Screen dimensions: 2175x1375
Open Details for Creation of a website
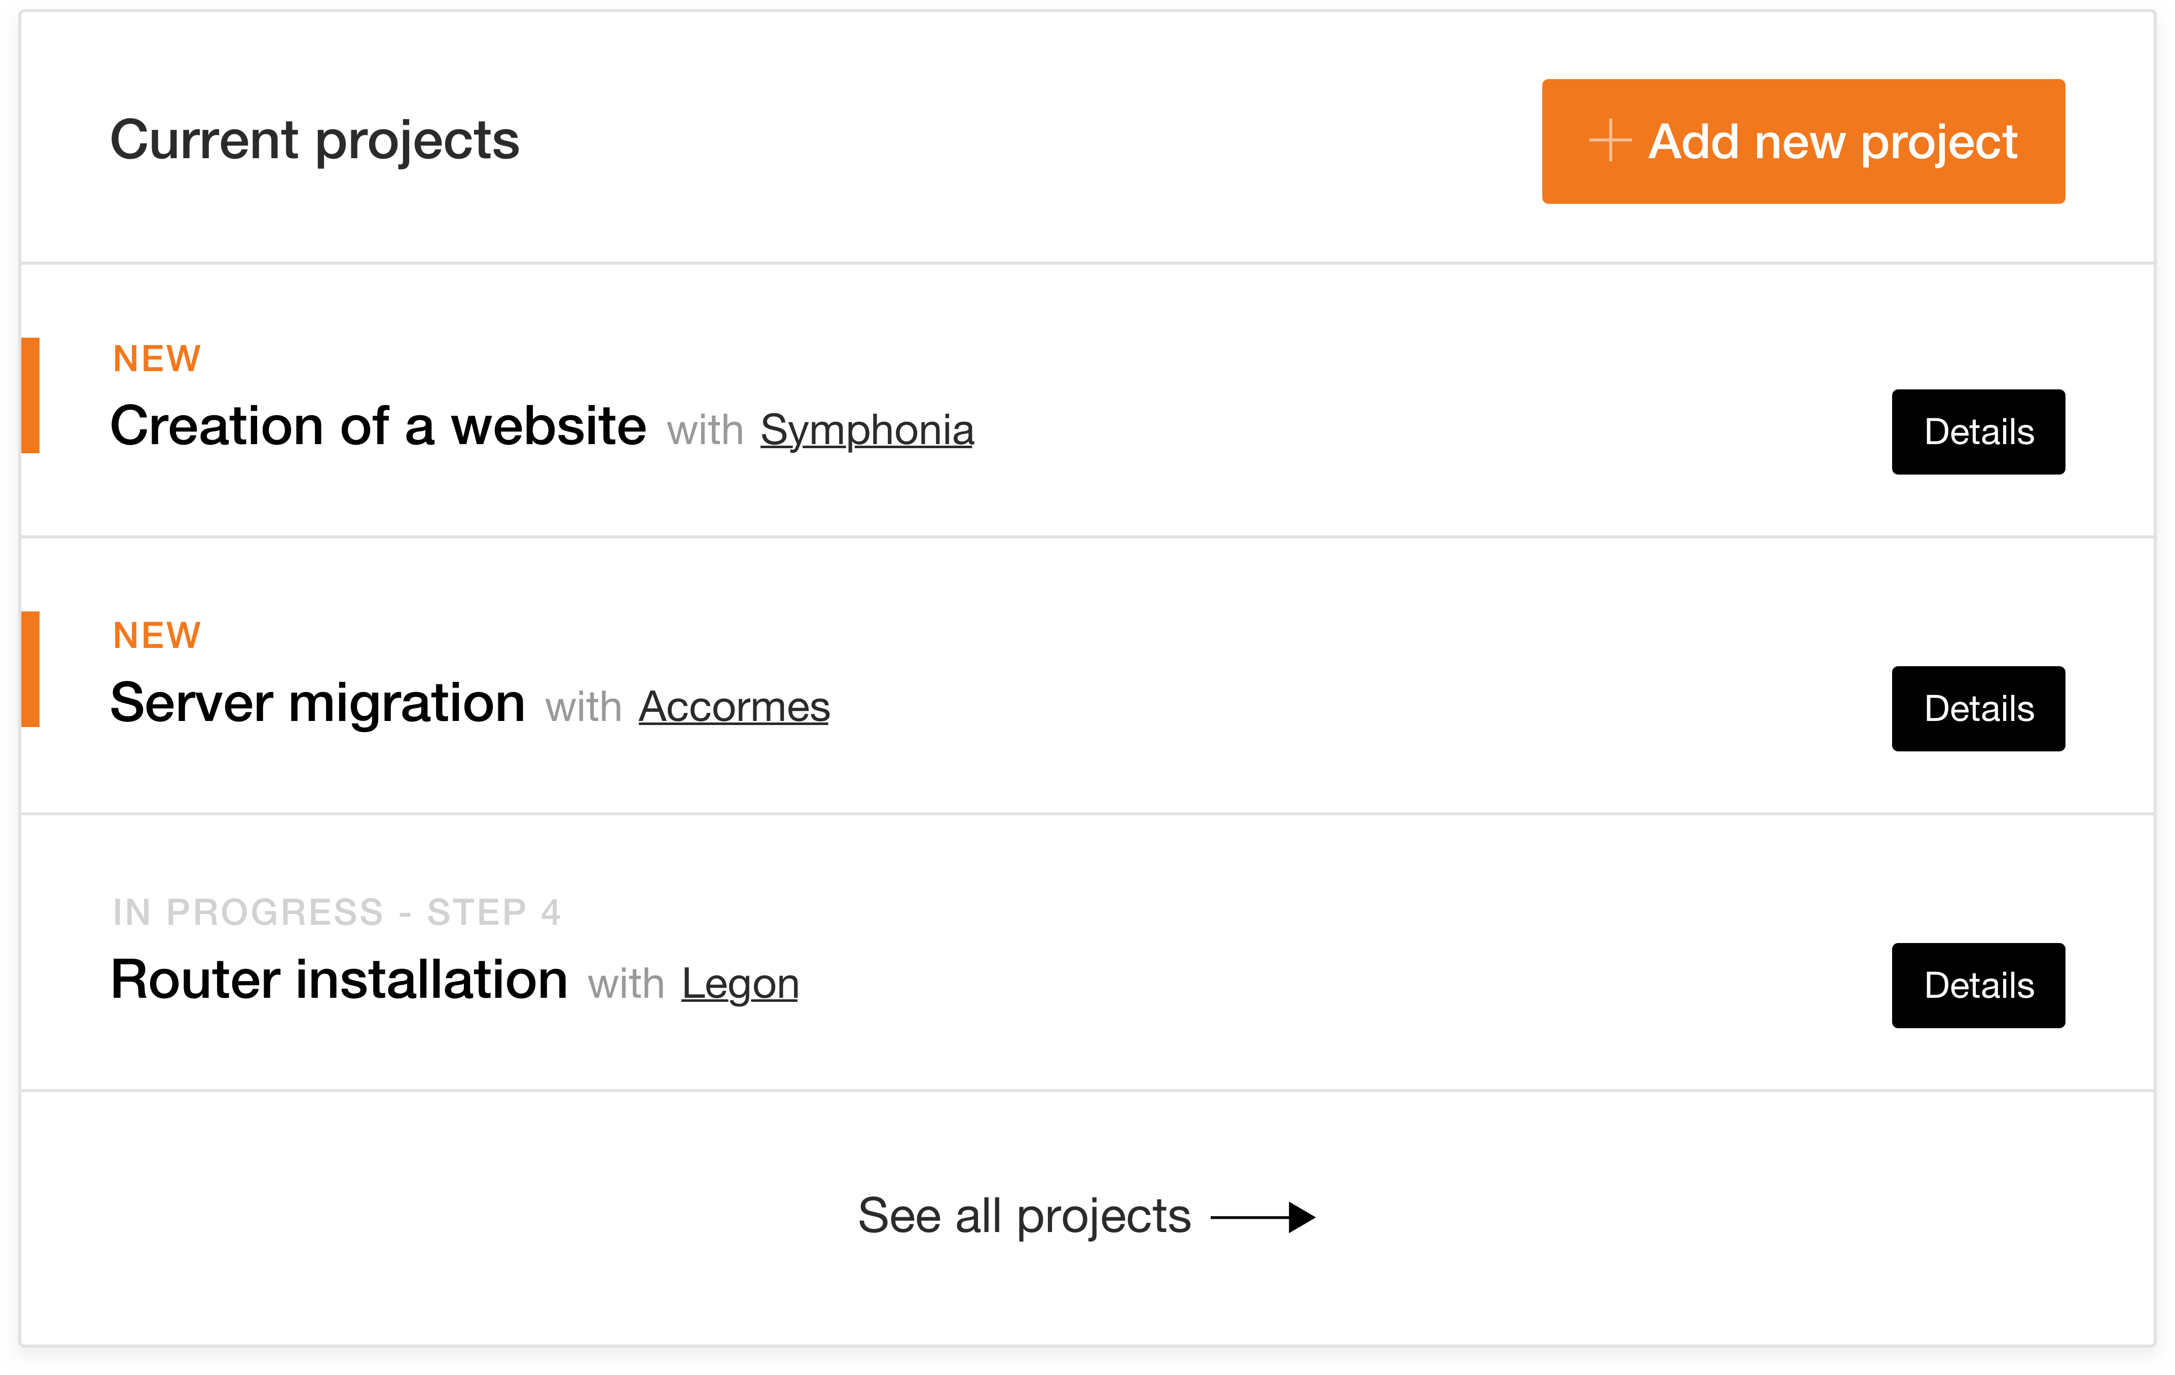point(1978,432)
